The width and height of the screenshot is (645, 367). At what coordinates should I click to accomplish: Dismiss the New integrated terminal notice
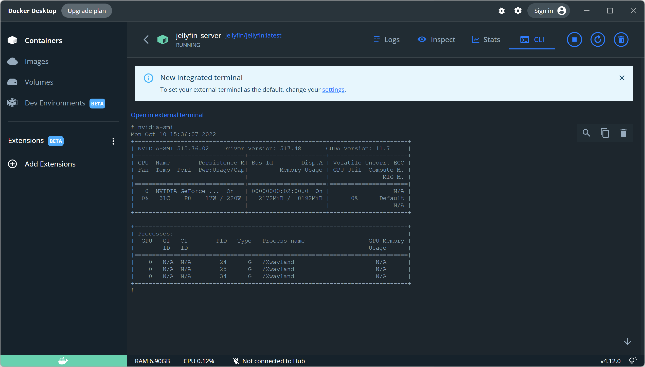click(622, 78)
